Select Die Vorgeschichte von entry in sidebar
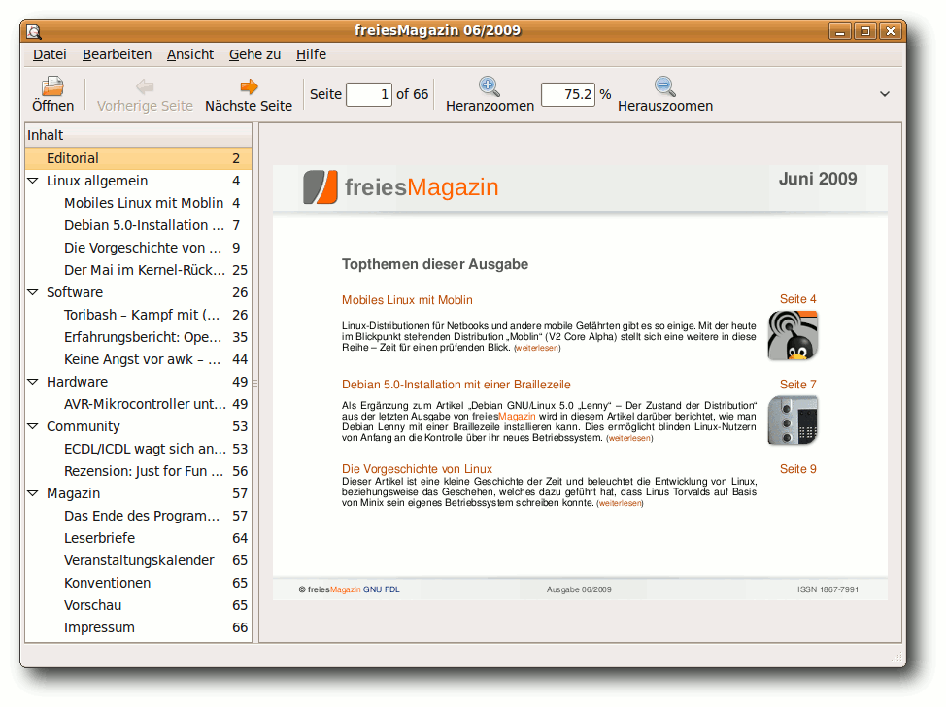Viewport: 946px width, 707px height. click(138, 248)
